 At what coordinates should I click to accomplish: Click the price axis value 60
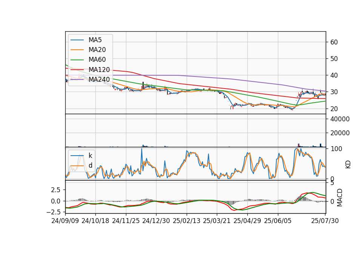click(334, 42)
